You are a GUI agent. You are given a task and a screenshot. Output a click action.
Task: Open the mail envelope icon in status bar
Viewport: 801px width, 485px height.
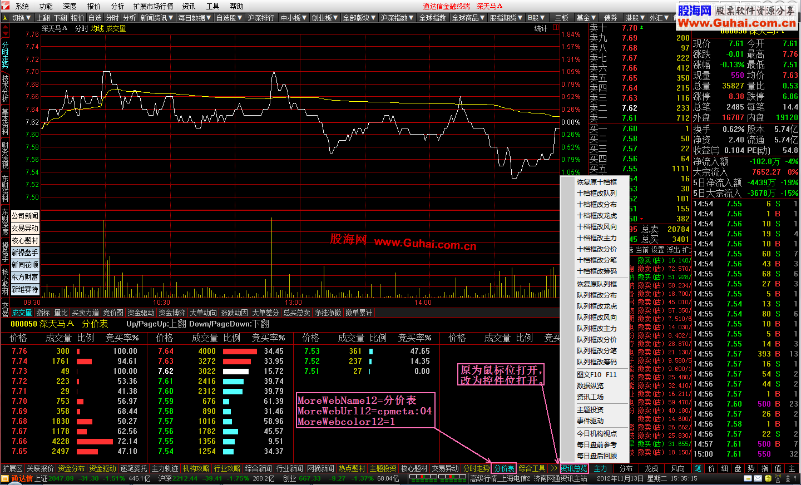pos(758,478)
